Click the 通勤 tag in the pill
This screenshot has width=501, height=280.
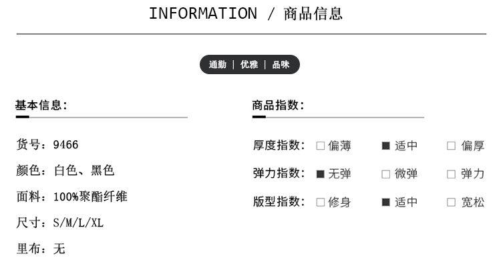218,65
